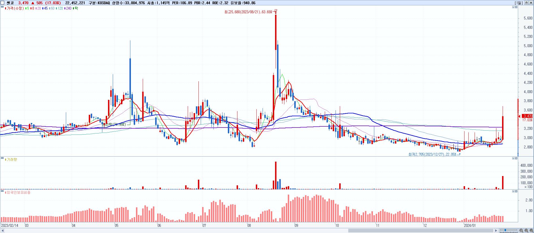Screen dimensions: 534x233
Task: Select the 가격(수정) price legend label
Action: pos(15,8)
